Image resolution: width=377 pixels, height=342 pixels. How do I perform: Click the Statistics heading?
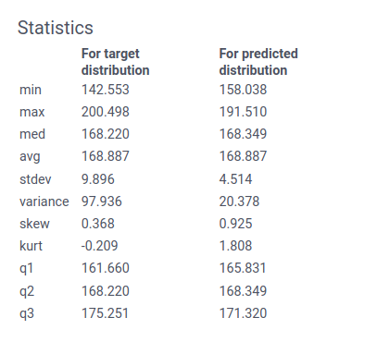click(x=56, y=28)
